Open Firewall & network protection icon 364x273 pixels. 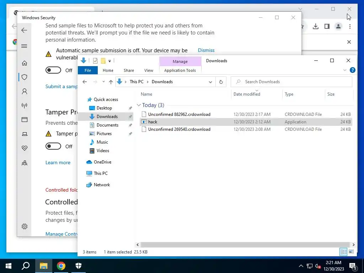[25, 106]
